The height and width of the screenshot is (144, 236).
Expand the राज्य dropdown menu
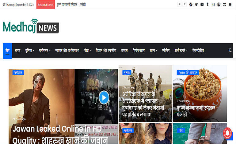click(x=153, y=51)
